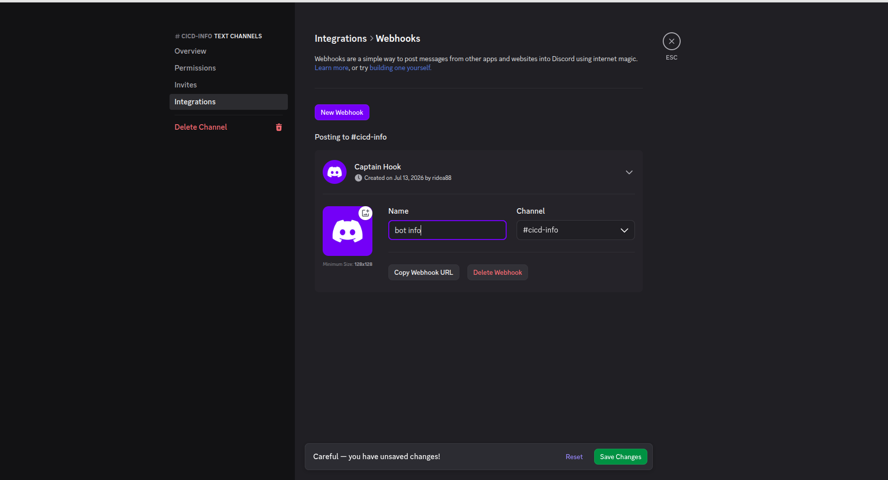Viewport: 888px width, 480px height.
Task: Go to the Permissions tab
Action: tap(229, 68)
